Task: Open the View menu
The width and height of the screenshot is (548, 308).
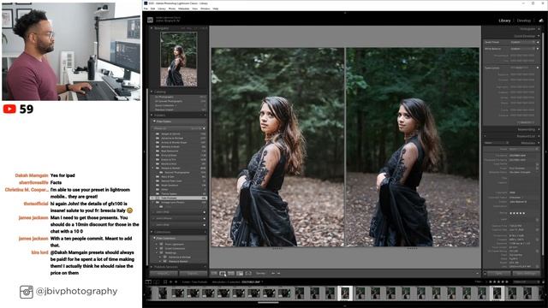Action: (x=195, y=9)
